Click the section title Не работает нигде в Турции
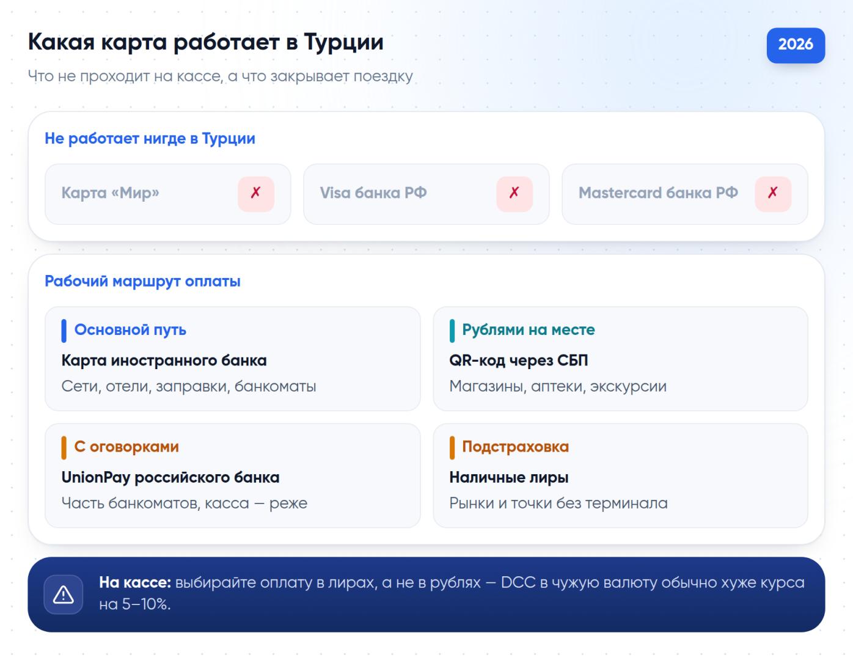Image resolution: width=853 pixels, height=660 pixels. [150, 139]
